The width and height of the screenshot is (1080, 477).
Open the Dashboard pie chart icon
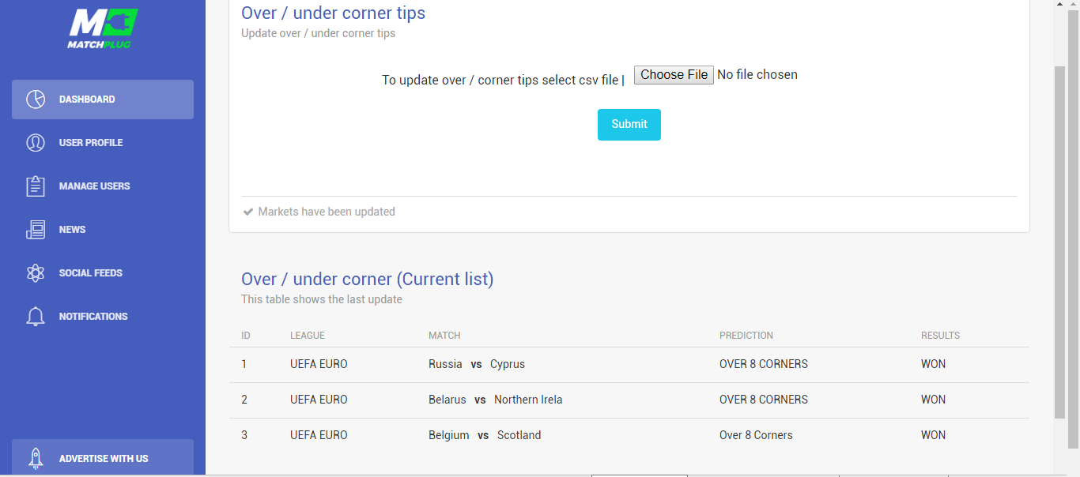point(36,100)
